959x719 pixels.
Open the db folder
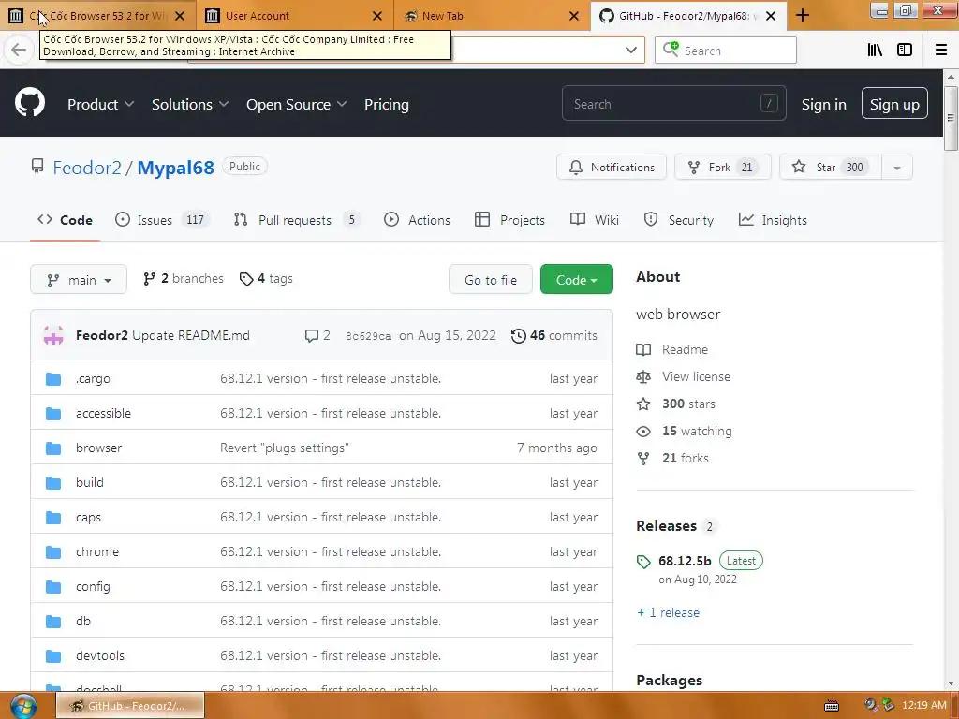83,622
